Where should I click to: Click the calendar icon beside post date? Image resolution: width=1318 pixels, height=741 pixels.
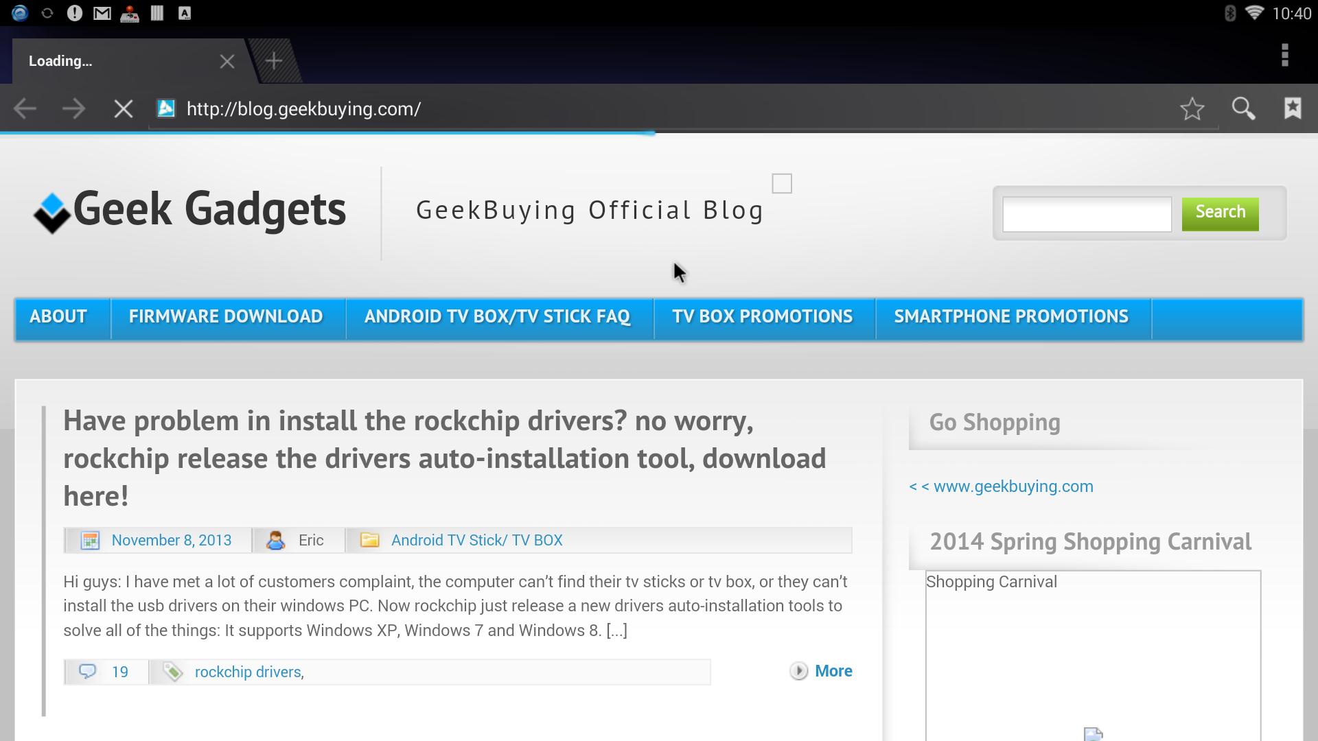(90, 541)
